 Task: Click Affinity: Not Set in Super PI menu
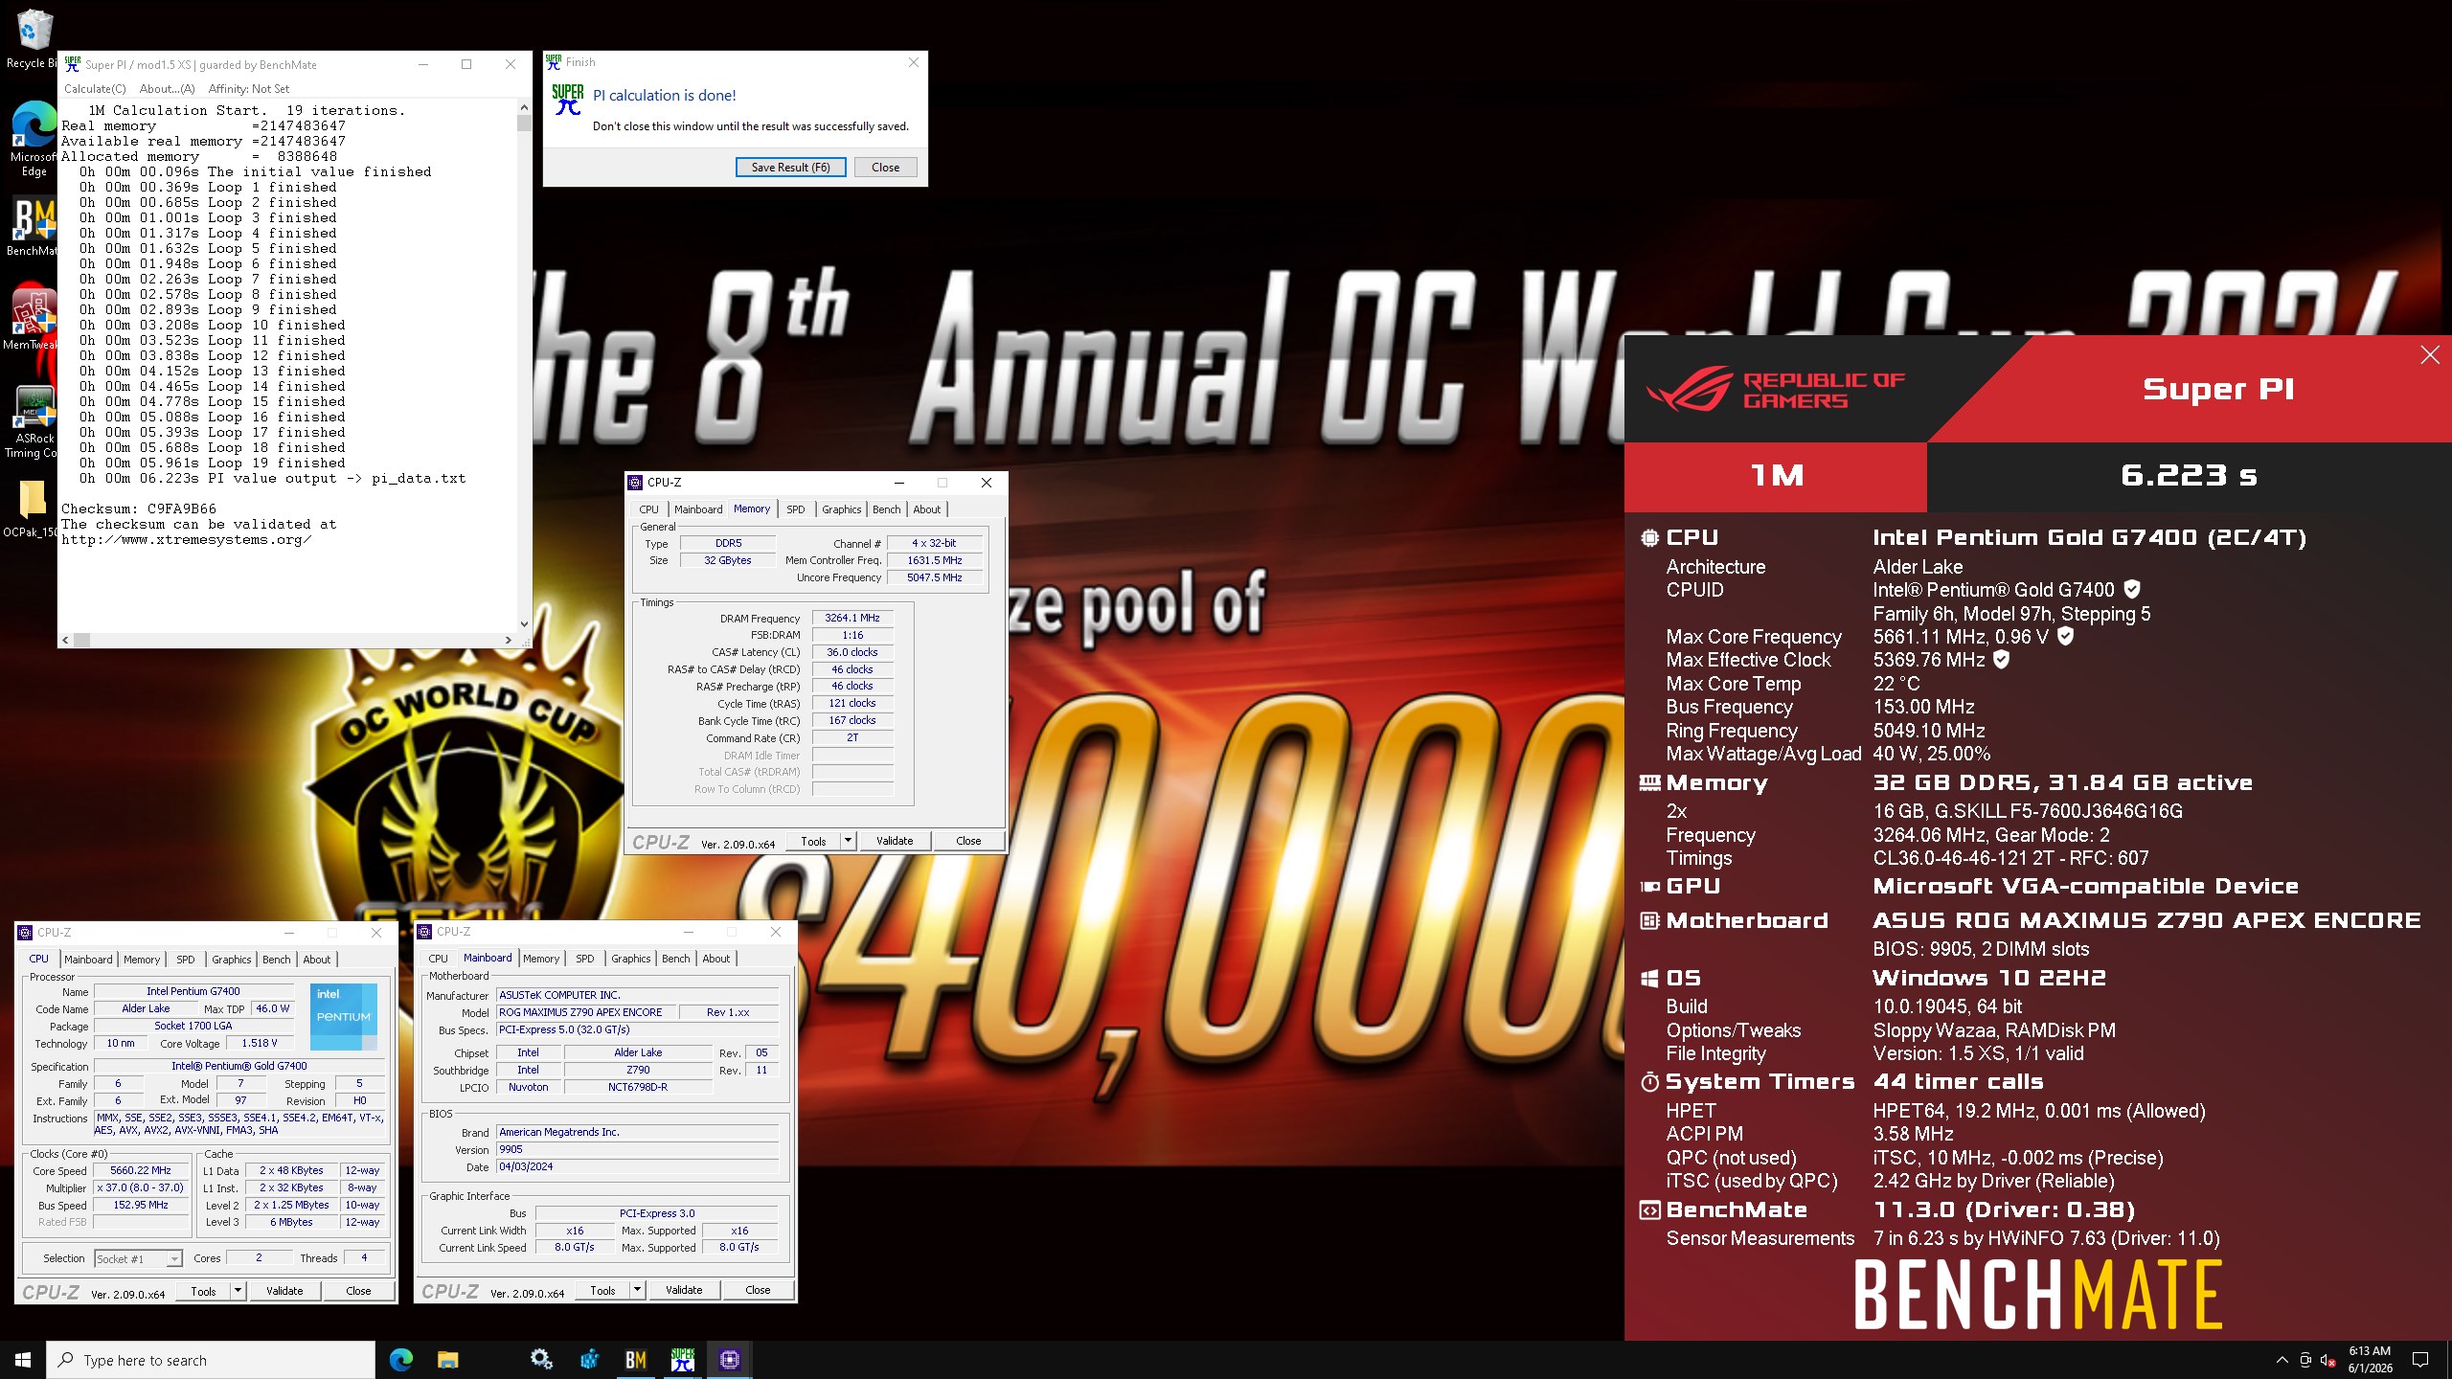[249, 89]
